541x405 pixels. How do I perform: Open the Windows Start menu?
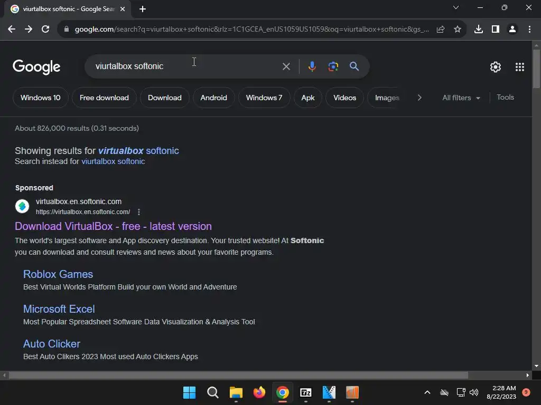point(189,392)
